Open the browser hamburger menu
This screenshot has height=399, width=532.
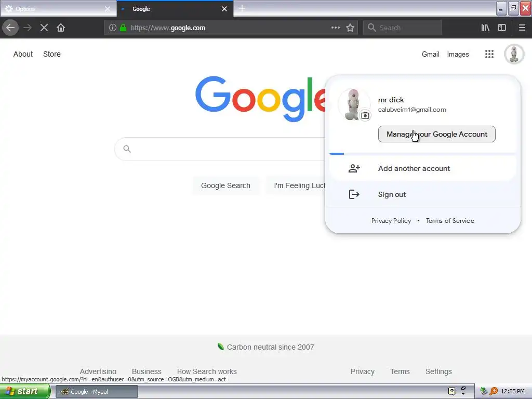coord(522,28)
